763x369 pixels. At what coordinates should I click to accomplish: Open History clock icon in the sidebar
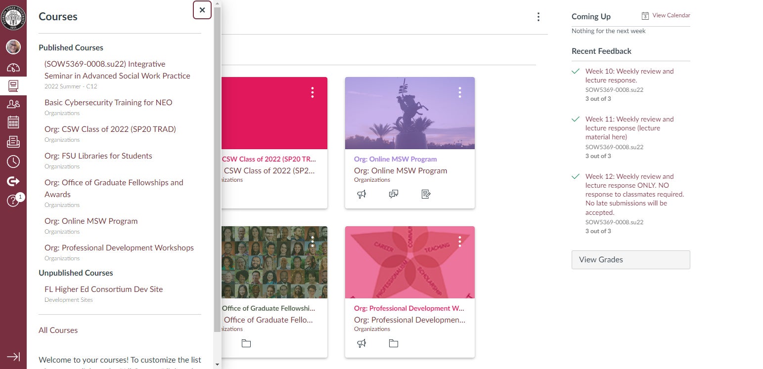[13, 162]
